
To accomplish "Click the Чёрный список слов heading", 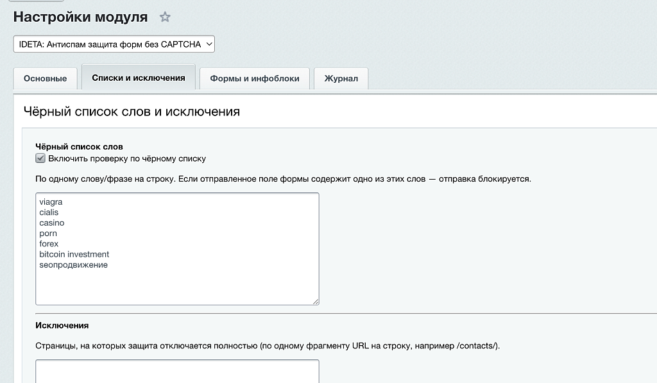I will tap(79, 147).
